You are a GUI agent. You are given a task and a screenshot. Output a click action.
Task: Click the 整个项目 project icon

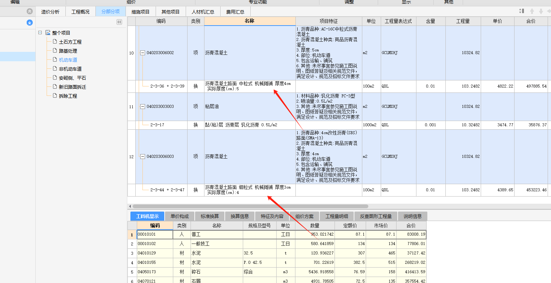(x=48, y=33)
